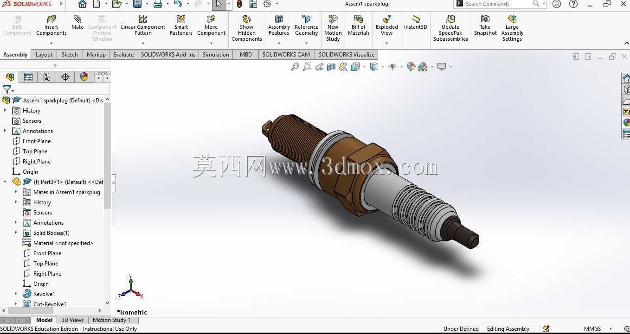Viewport: 630px width, 334px height.
Task: Launch Smart Fasteners tool
Action: [x=181, y=25]
